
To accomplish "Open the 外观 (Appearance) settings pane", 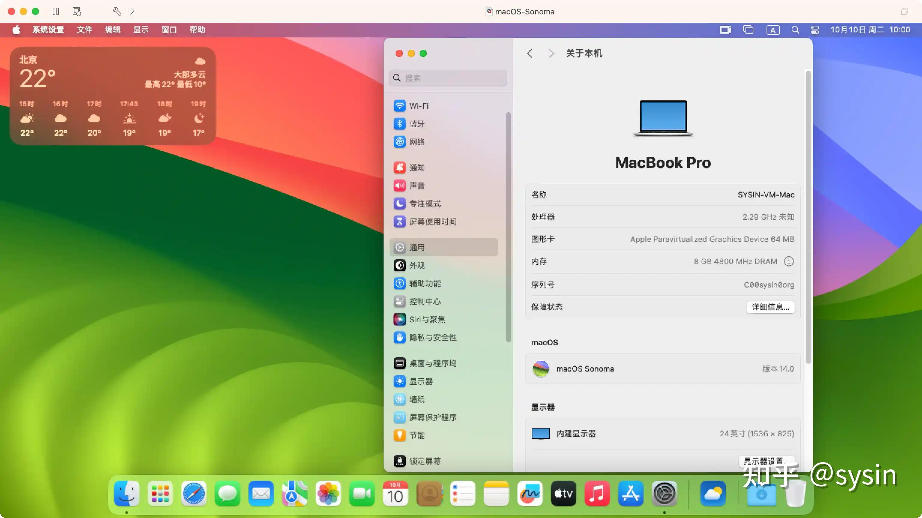I will pos(417,265).
